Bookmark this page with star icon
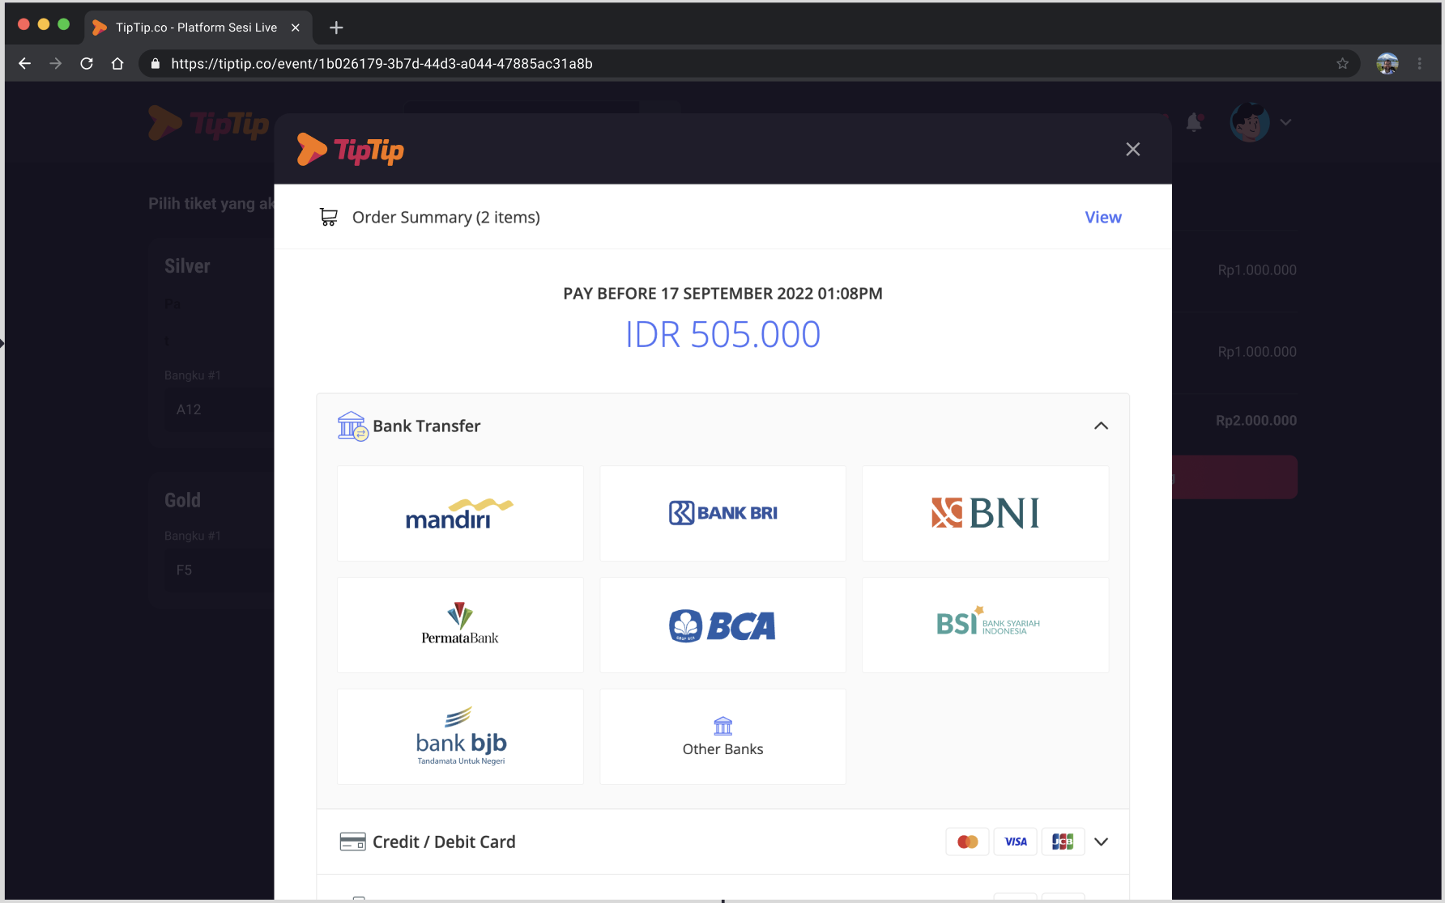The image size is (1445, 903). 1342,63
